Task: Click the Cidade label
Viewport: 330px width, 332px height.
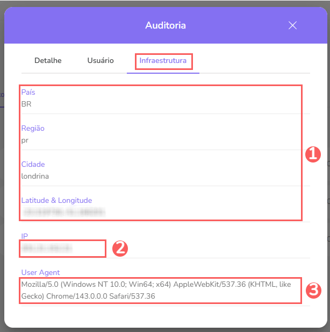Action: tap(33, 164)
